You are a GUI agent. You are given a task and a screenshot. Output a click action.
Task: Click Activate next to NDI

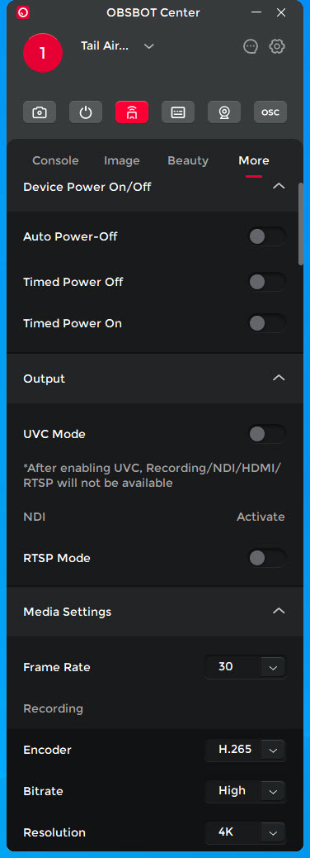[x=261, y=517]
